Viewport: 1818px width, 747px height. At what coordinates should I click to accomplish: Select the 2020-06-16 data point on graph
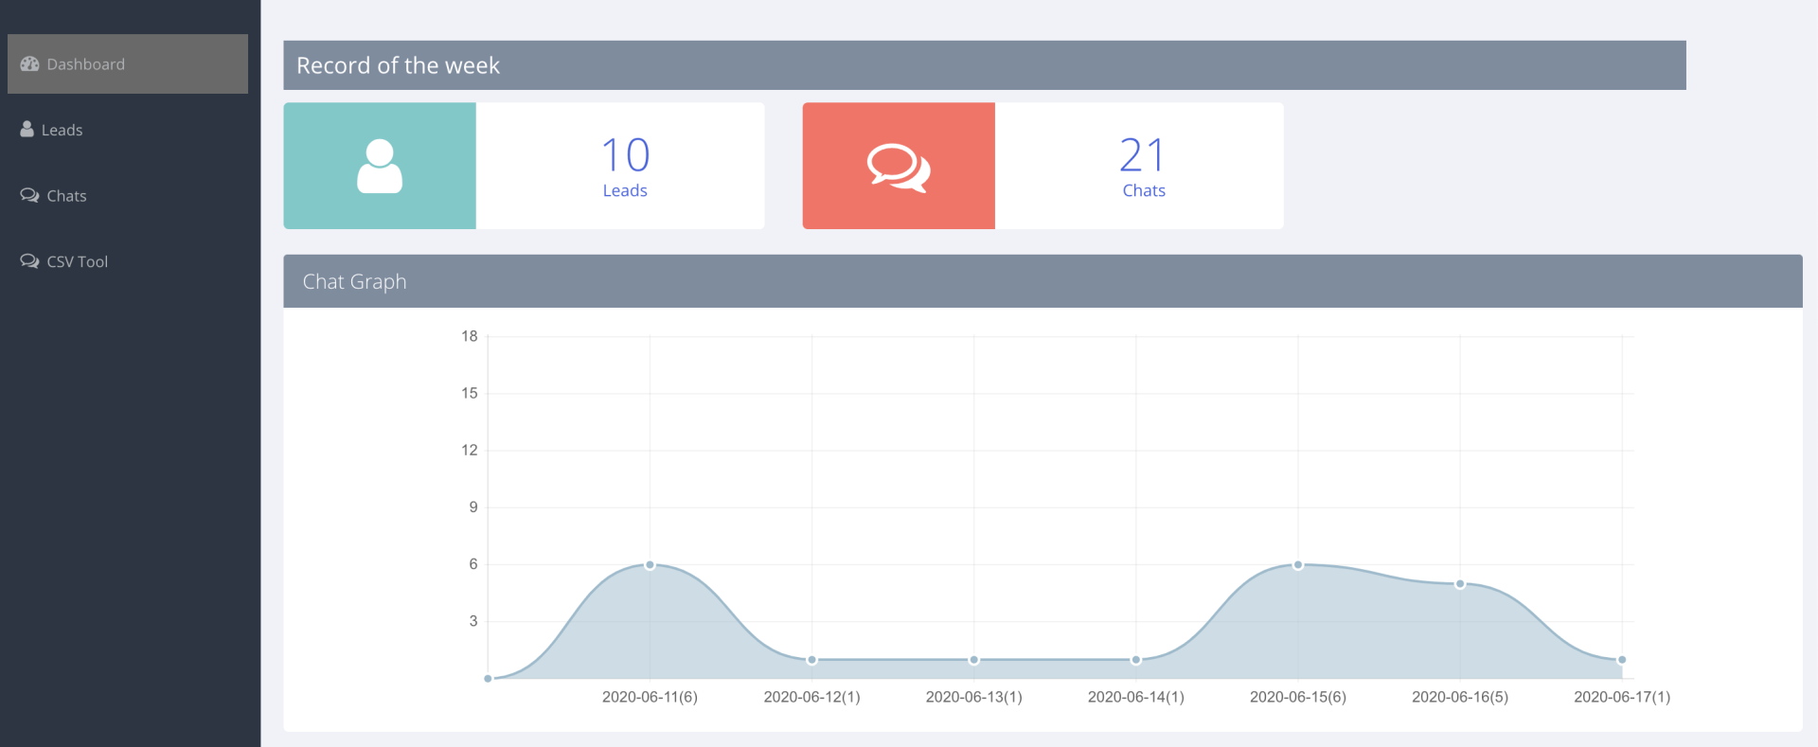tap(1460, 584)
